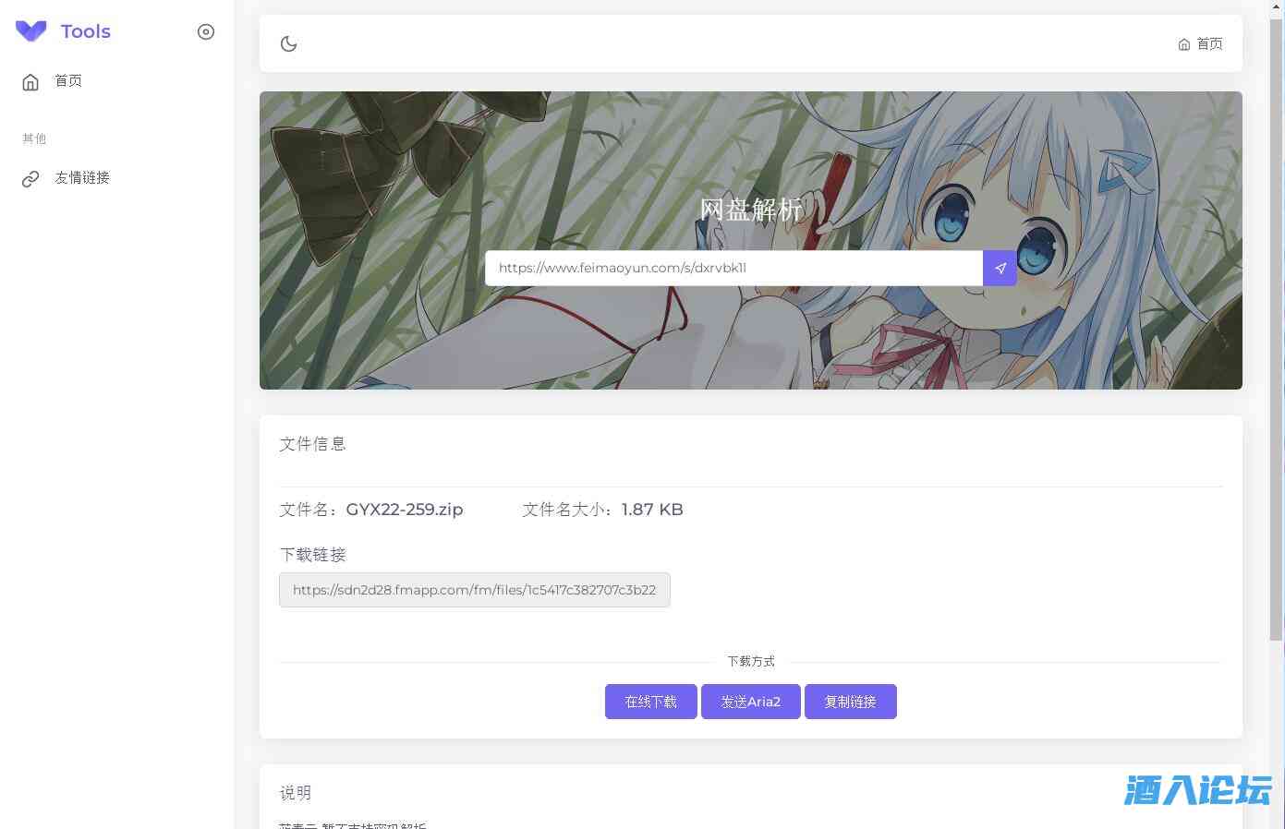Toggle dark mode moon icon
This screenshot has width=1285, height=829.
click(x=289, y=43)
